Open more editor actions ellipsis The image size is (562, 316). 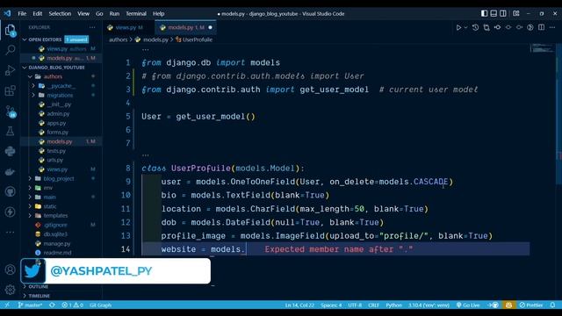[552, 27]
